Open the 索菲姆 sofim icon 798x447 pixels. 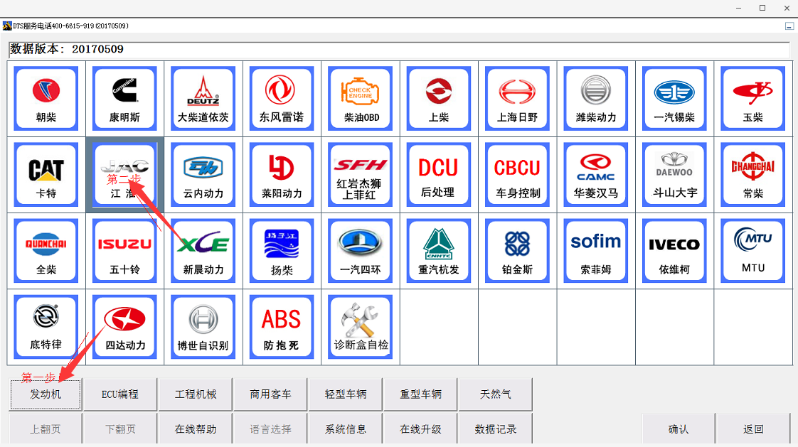tap(596, 251)
